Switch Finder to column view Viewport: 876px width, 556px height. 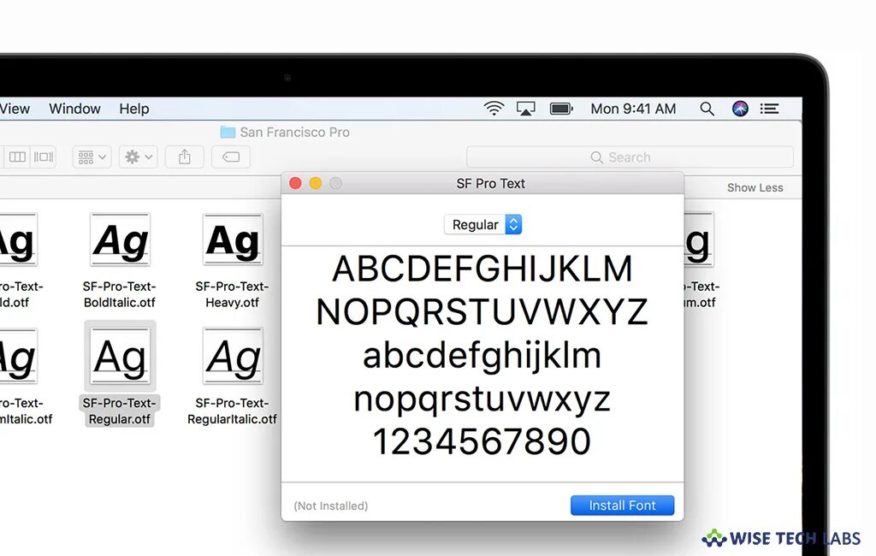coord(17,157)
